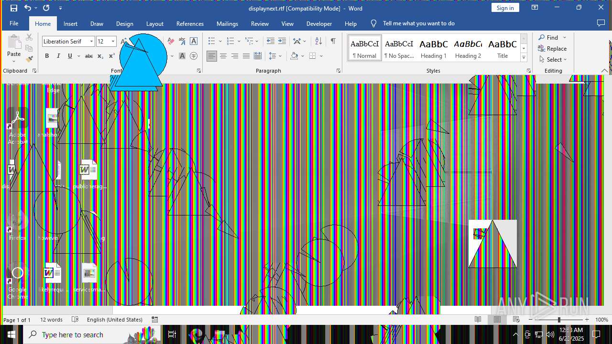The image size is (612, 344).
Task: Apply a bulleted list
Action: (x=212, y=41)
